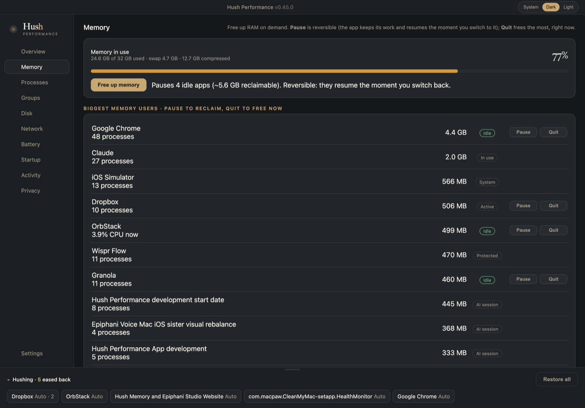Click the Dropbox Auto · 2 chip
The height and width of the screenshot is (408, 585).
(33, 396)
